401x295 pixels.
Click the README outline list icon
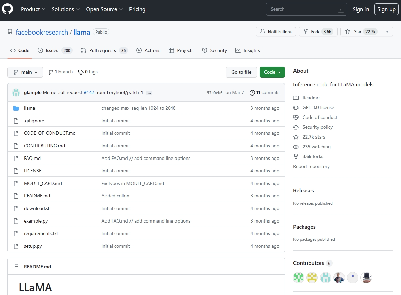click(x=16, y=266)
